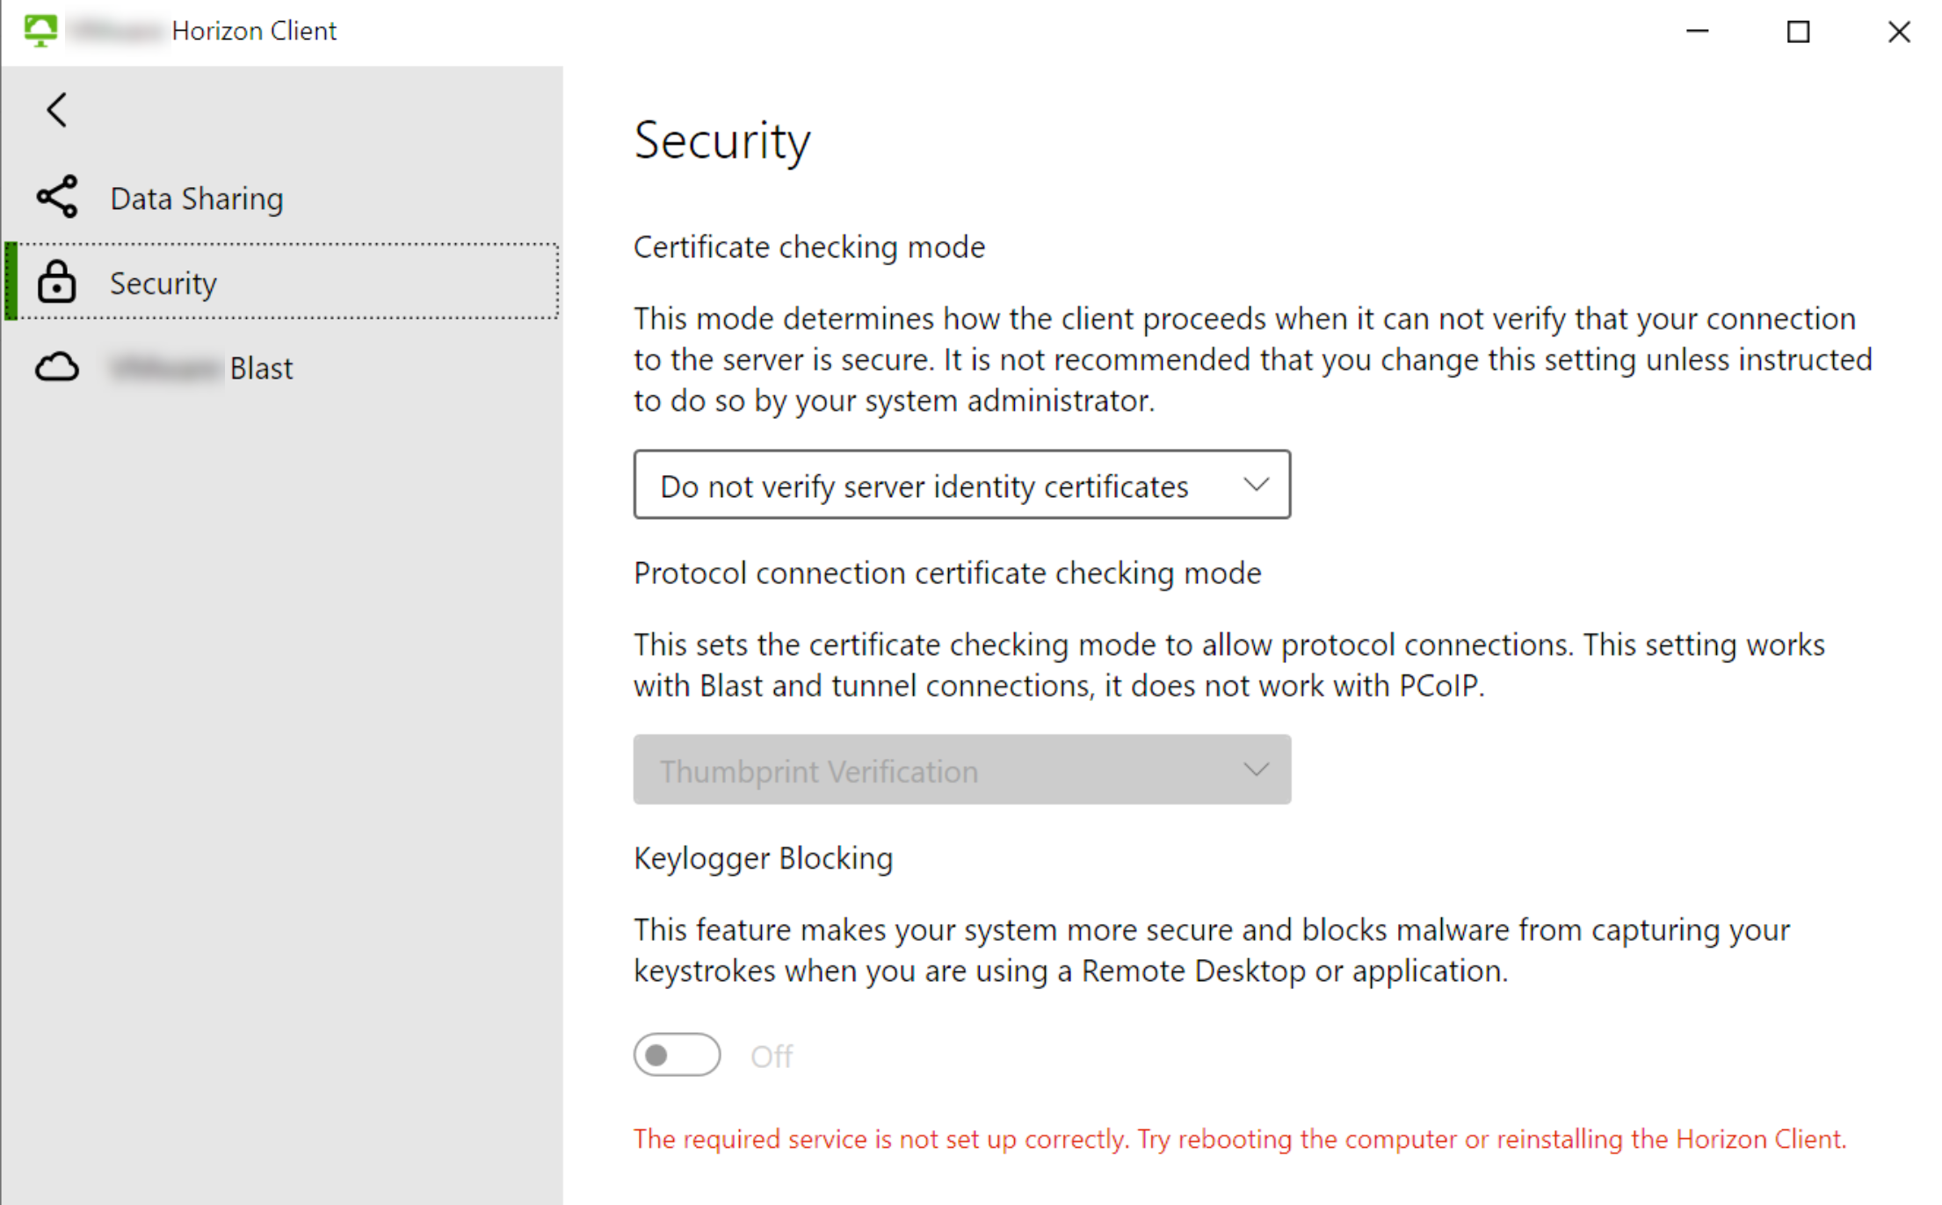The width and height of the screenshot is (1942, 1205).
Task: Click the red service error message
Action: tap(1240, 1139)
